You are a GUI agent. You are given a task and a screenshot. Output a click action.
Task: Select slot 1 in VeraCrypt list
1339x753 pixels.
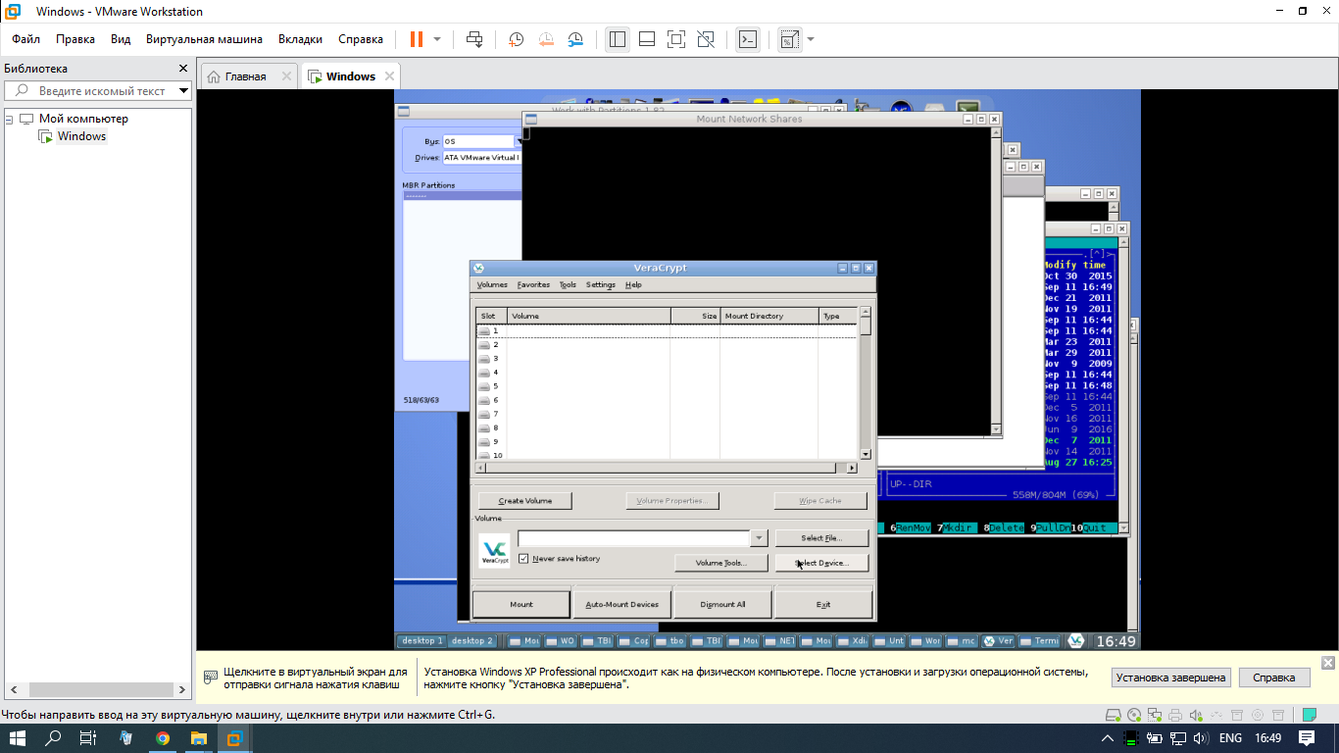(x=667, y=331)
